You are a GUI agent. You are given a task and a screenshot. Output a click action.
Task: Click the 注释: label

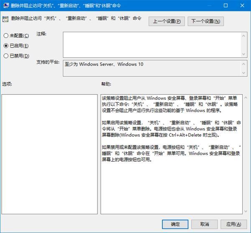[x=41, y=34]
